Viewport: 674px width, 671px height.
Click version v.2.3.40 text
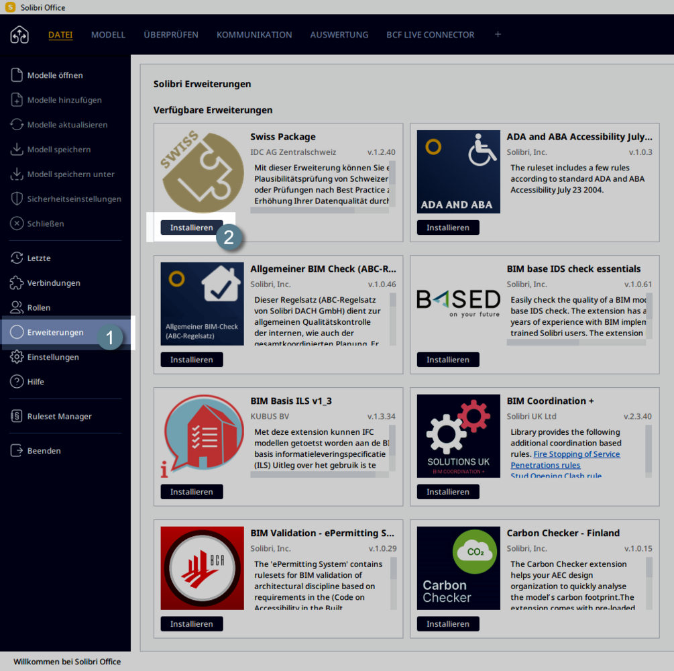638,417
